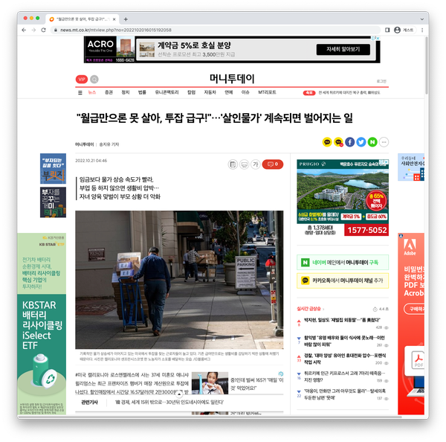
Task: Select the 정치 menu item
Action: [126, 92]
